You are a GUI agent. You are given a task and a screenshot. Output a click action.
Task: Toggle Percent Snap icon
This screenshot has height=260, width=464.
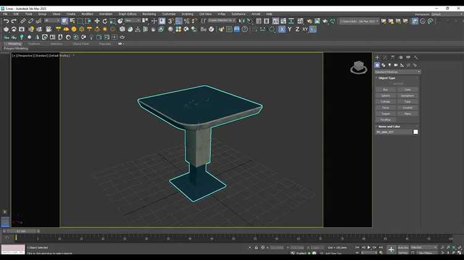click(186, 21)
